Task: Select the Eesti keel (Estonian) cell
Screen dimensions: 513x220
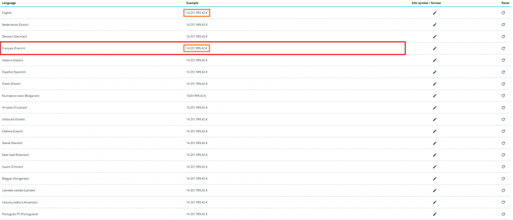Action: point(15,155)
